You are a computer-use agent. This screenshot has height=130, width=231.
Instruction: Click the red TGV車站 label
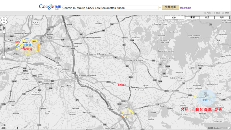pos(27,49)
